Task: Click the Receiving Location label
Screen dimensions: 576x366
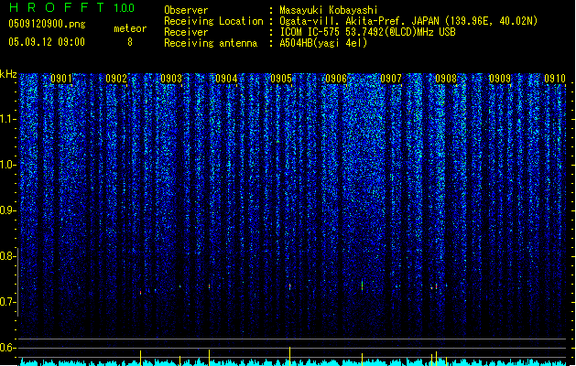Action: click(x=213, y=21)
